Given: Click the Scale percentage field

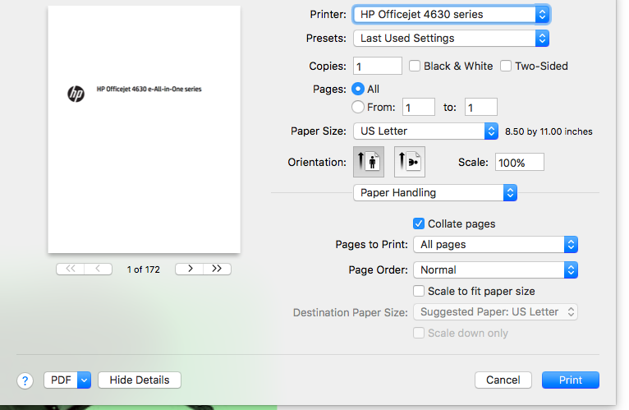Looking at the screenshot, I should [520, 162].
